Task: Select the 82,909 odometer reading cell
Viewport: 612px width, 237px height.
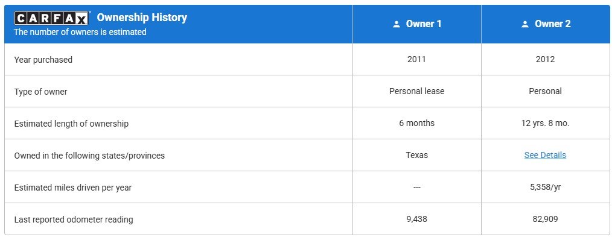Action: coord(545,219)
